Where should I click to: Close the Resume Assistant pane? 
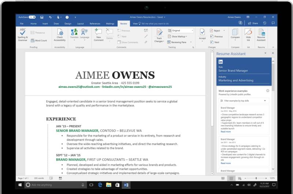[x=273, y=53]
